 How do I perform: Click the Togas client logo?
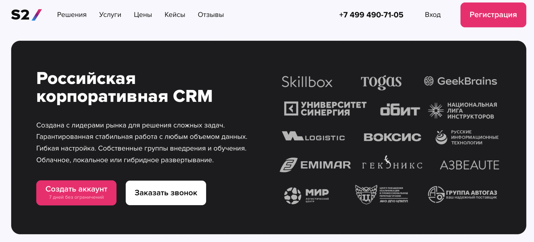click(x=381, y=82)
